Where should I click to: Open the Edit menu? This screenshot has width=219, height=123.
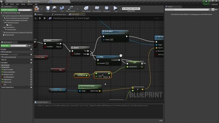(7, 4)
